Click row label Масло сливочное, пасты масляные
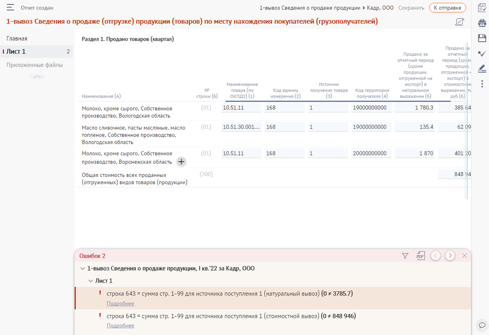 pyautogui.click(x=133, y=135)
